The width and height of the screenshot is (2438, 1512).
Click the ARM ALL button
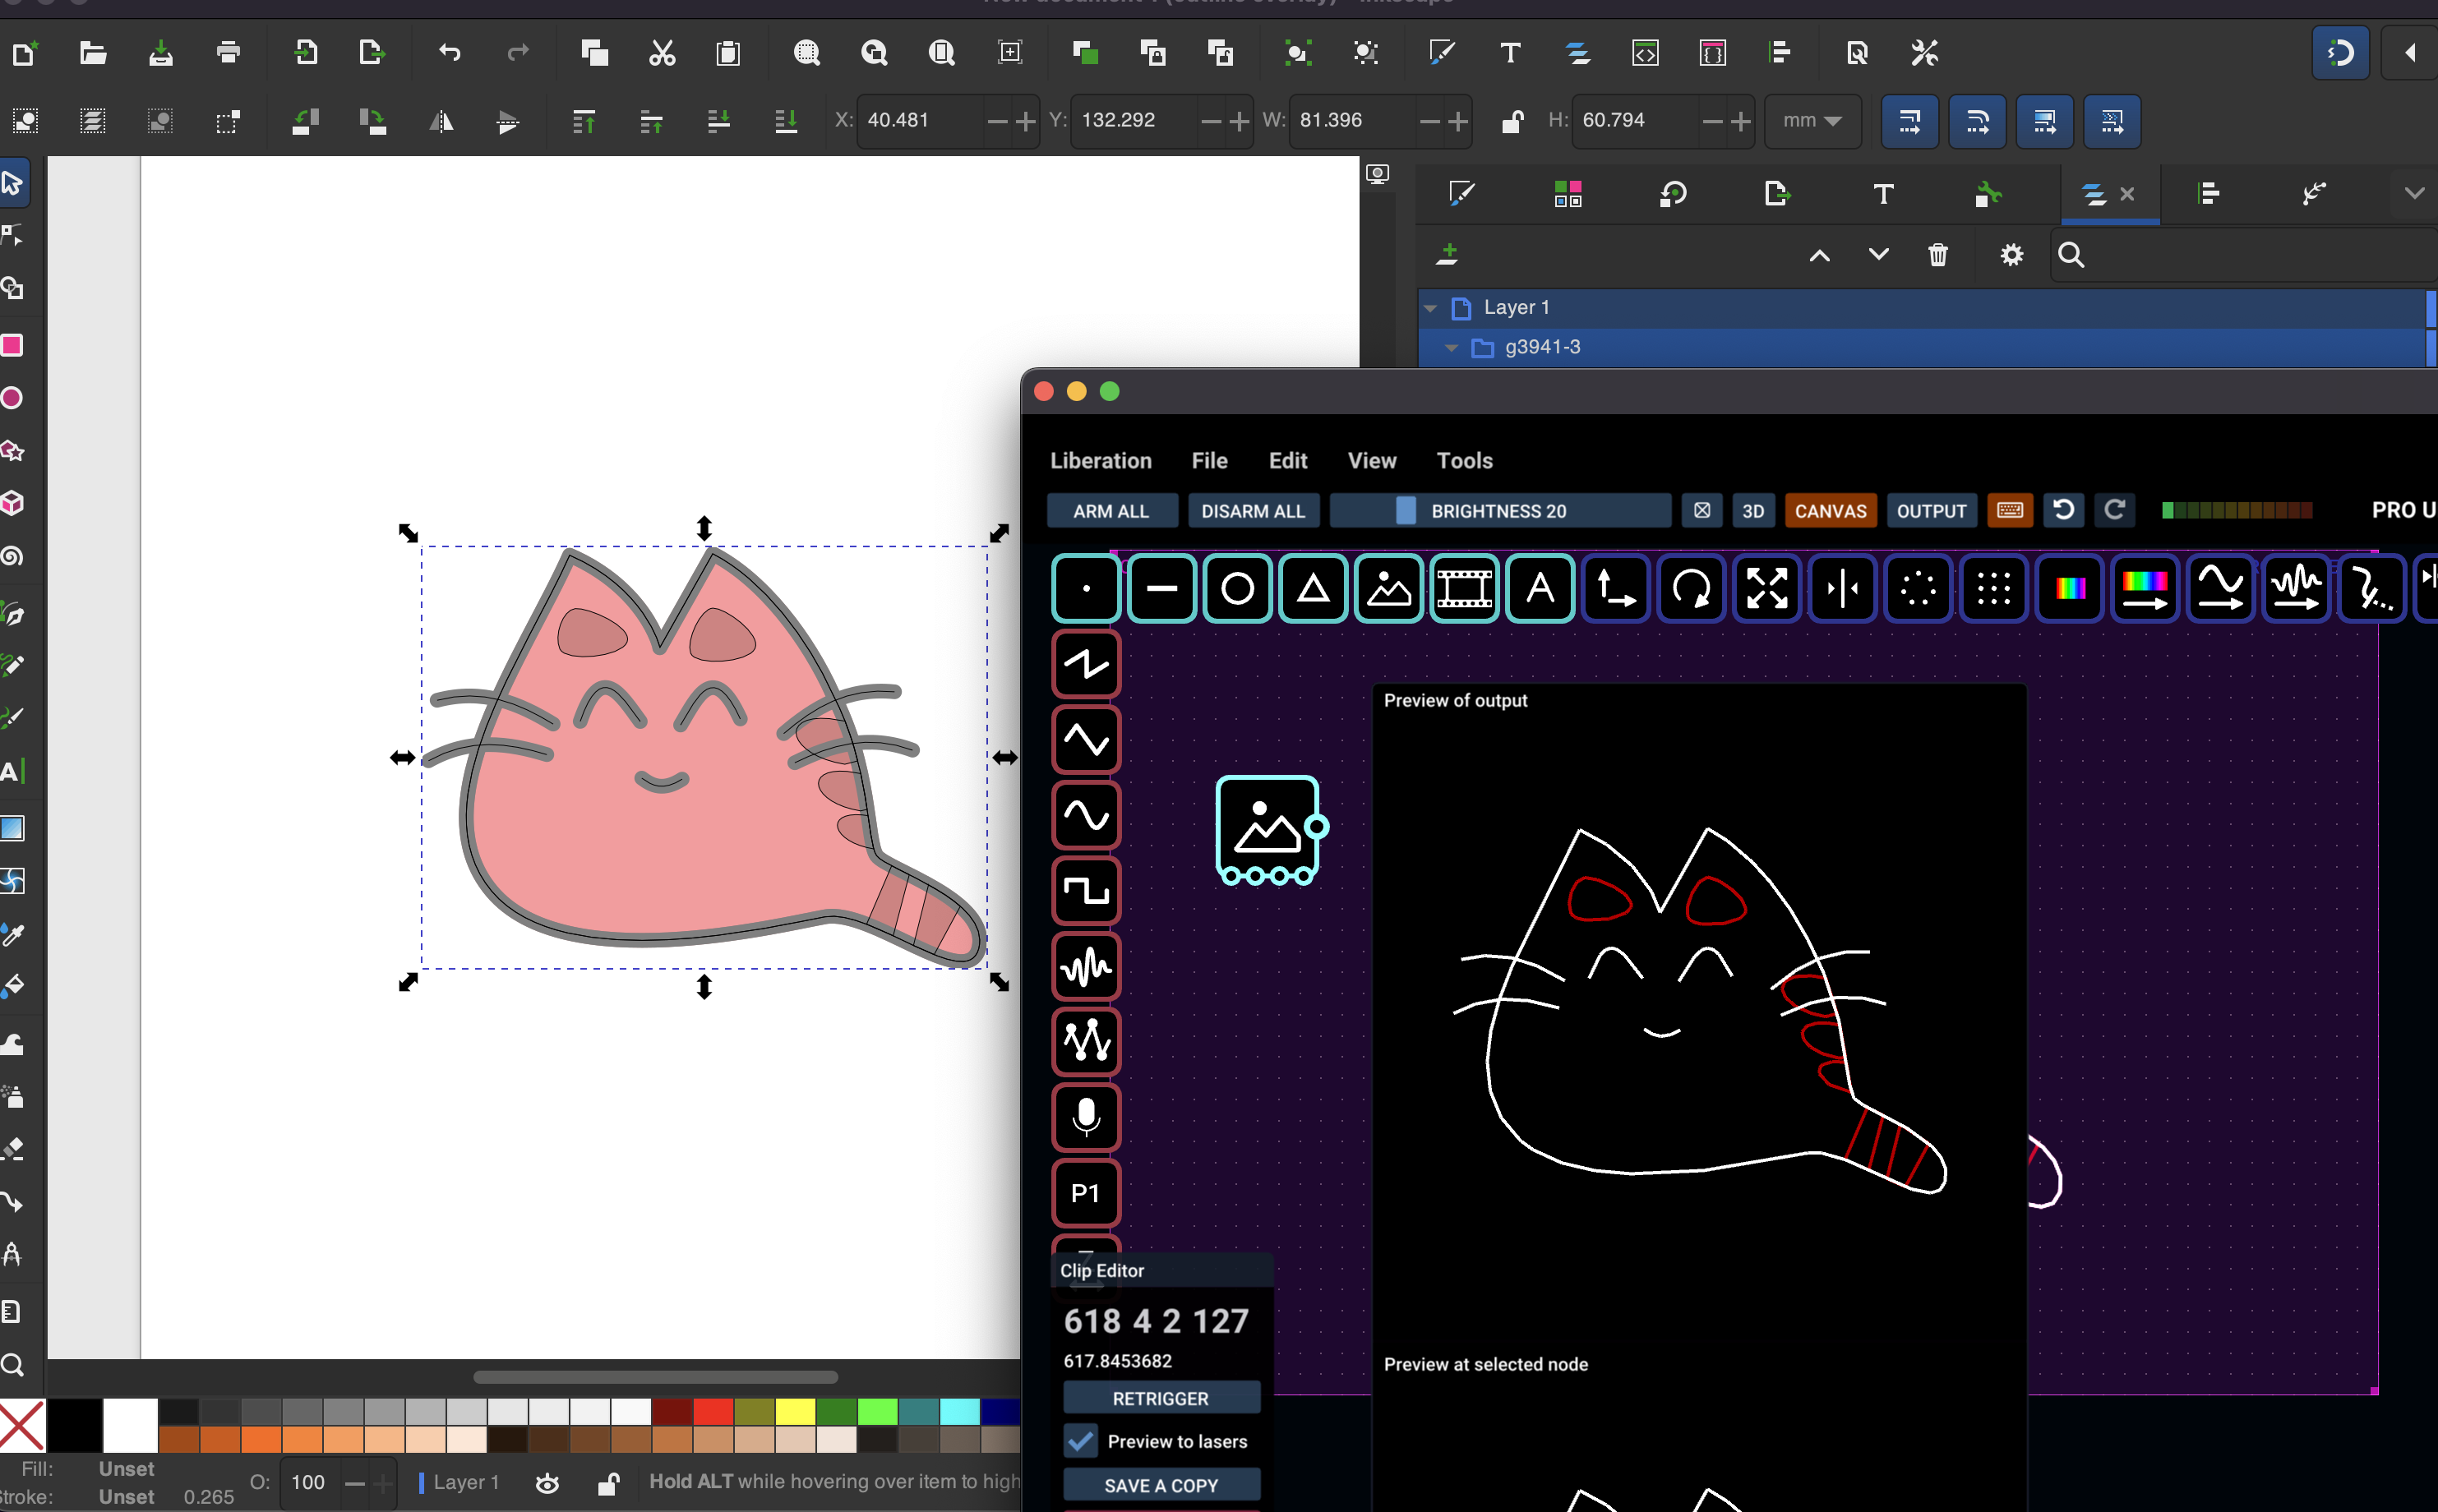(1112, 511)
